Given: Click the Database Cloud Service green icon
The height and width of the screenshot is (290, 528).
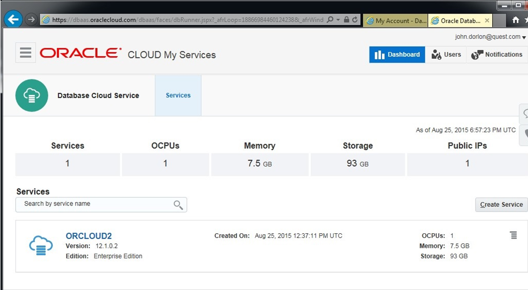Looking at the screenshot, I should 32,95.
